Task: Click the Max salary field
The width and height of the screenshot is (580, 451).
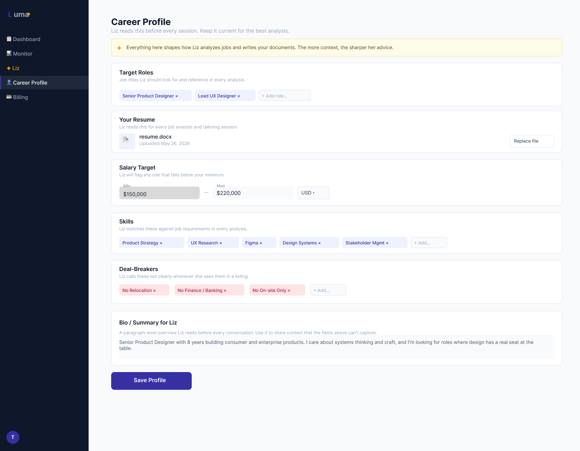Action: point(253,193)
